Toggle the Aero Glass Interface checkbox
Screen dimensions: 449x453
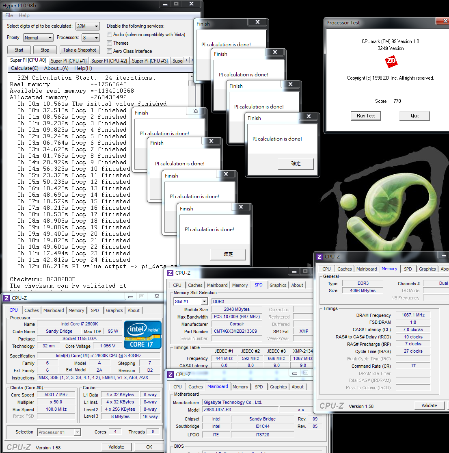(x=109, y=51)
